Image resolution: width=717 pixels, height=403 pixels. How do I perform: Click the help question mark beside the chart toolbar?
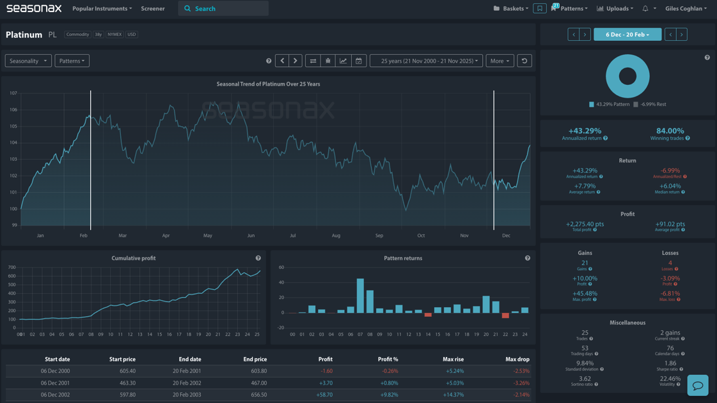tap(269, 60)
